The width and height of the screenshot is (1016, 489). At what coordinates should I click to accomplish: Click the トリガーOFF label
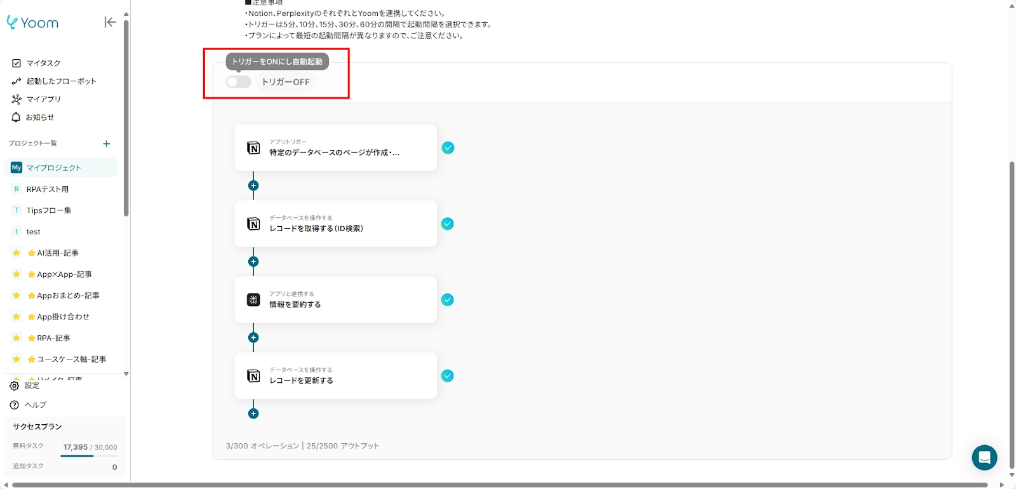click(286, 82)
